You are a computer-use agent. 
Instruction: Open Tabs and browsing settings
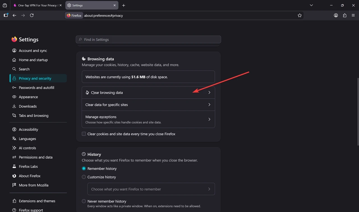[x=38, y=115]
